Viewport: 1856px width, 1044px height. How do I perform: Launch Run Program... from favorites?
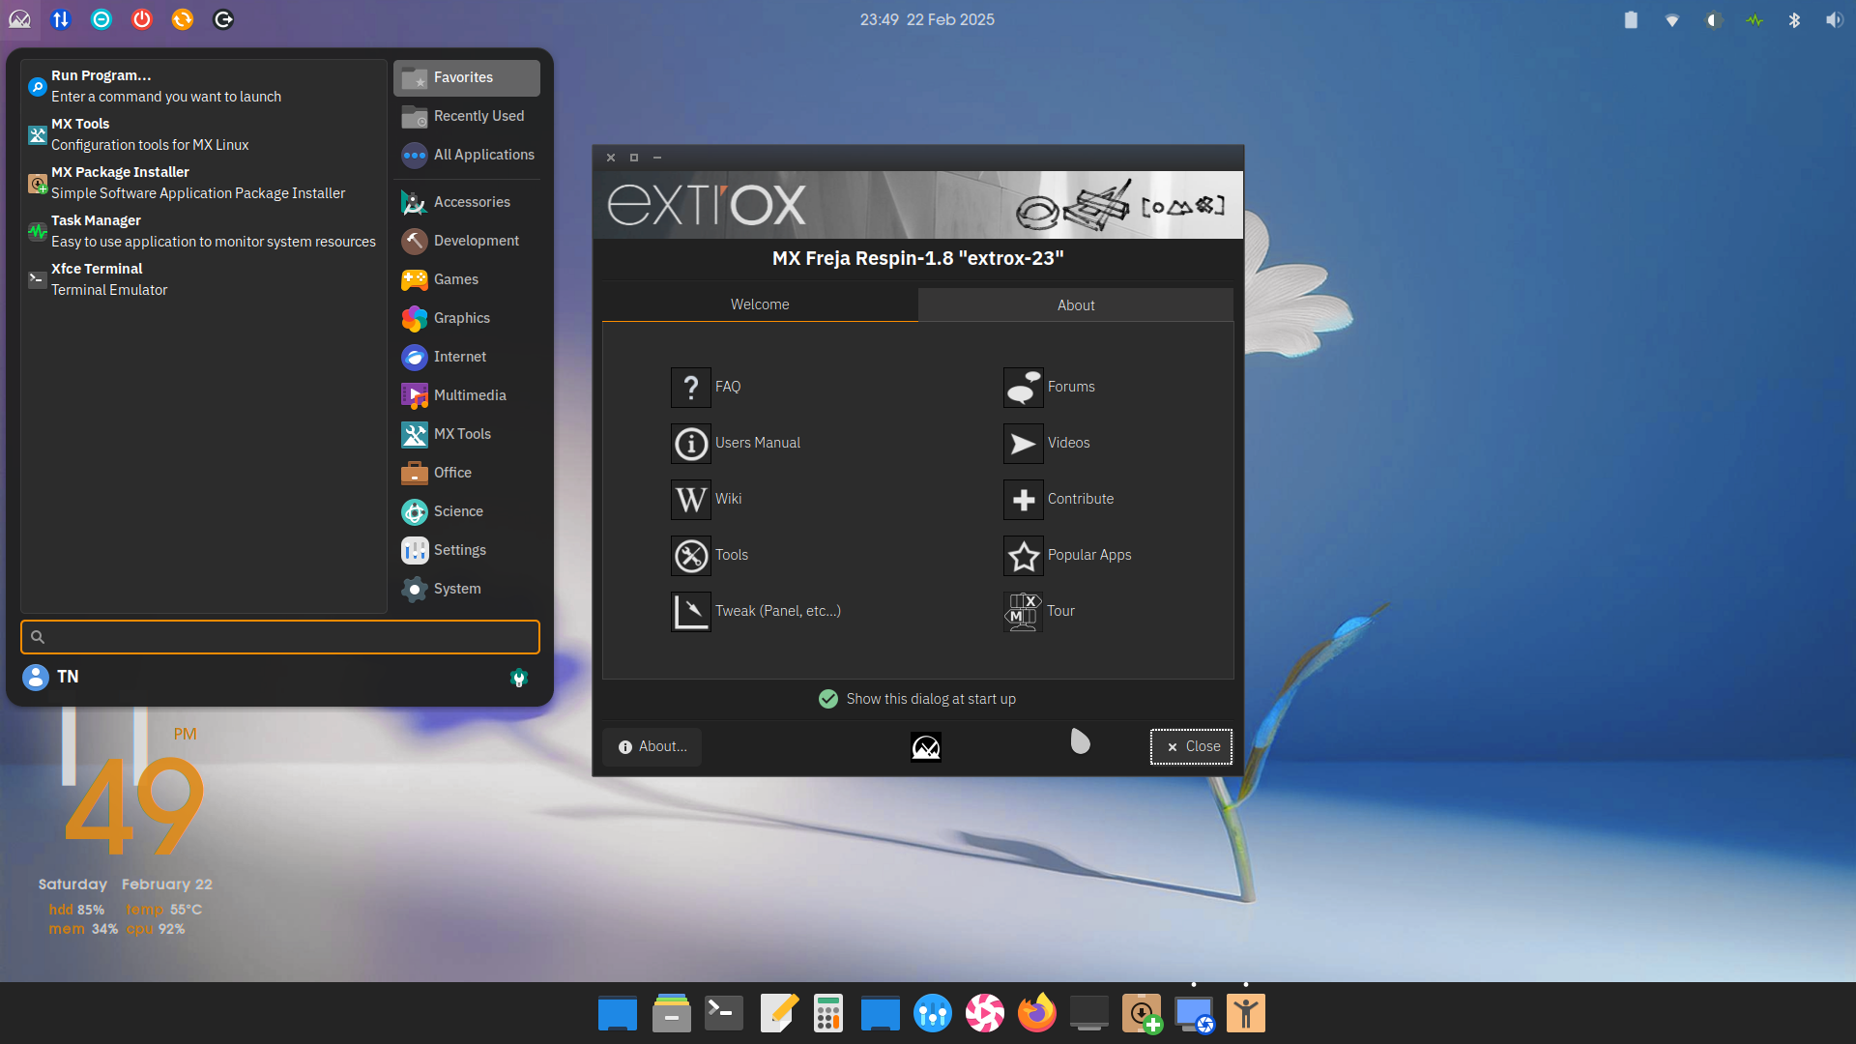click(x=203, y=86)
